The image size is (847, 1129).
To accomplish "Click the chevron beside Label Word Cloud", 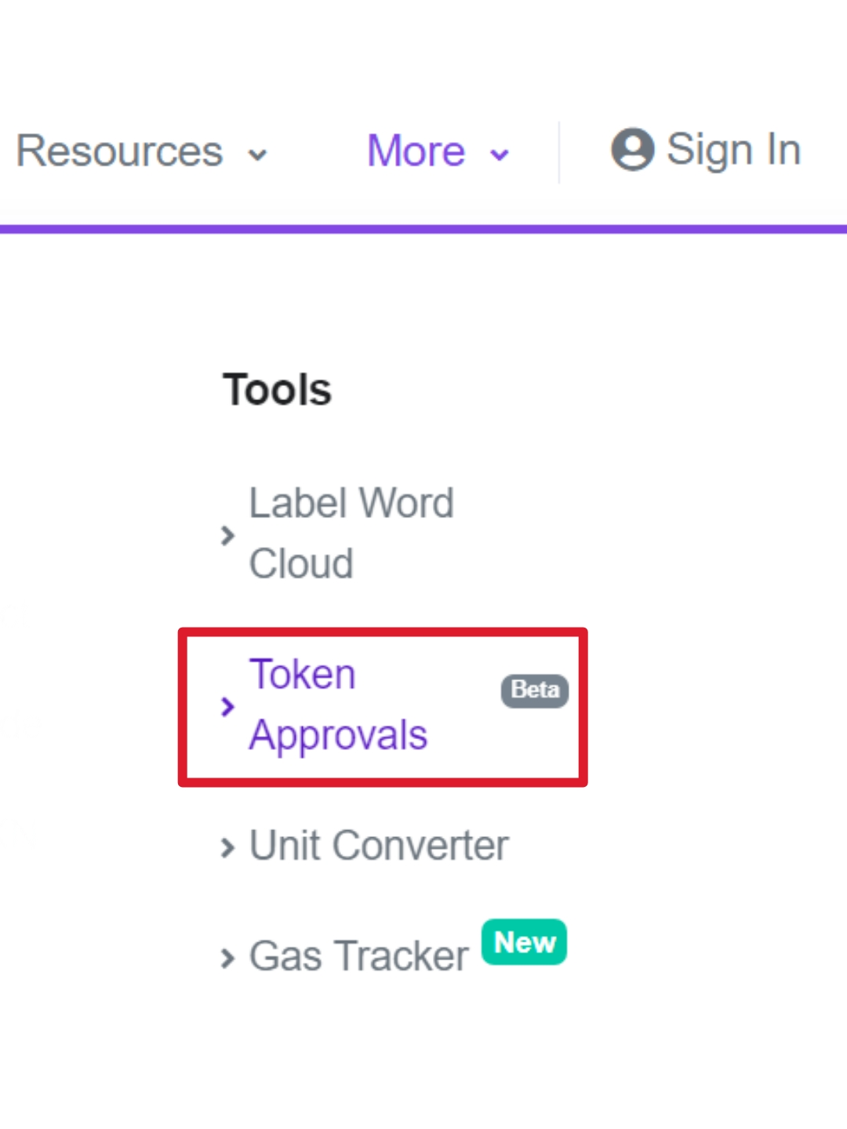I will pos(227,536).
